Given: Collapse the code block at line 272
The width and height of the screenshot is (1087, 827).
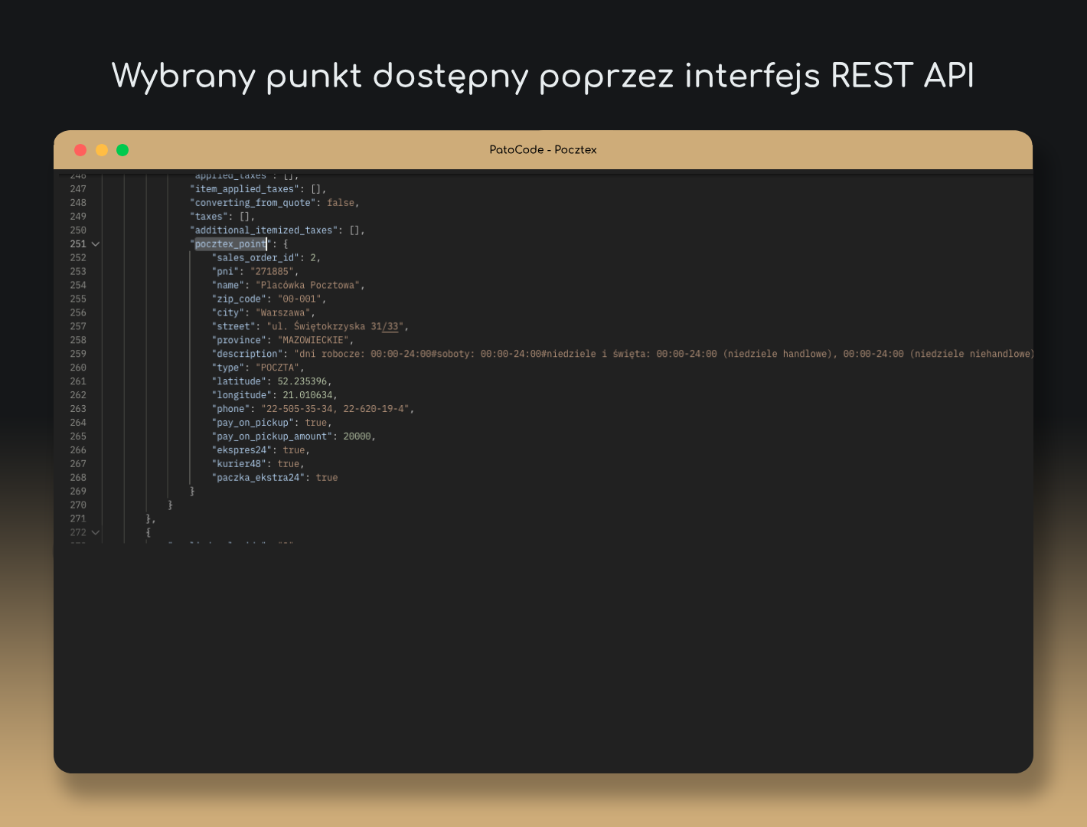Looking at the screenshot, I should [96, 533].
